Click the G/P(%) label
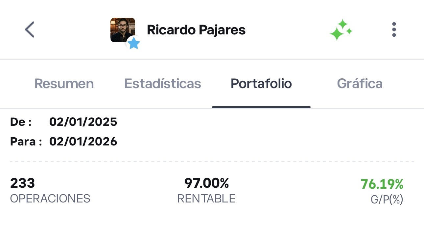The height and width of the screenshot is (229, 424). (x=387, y=200)
